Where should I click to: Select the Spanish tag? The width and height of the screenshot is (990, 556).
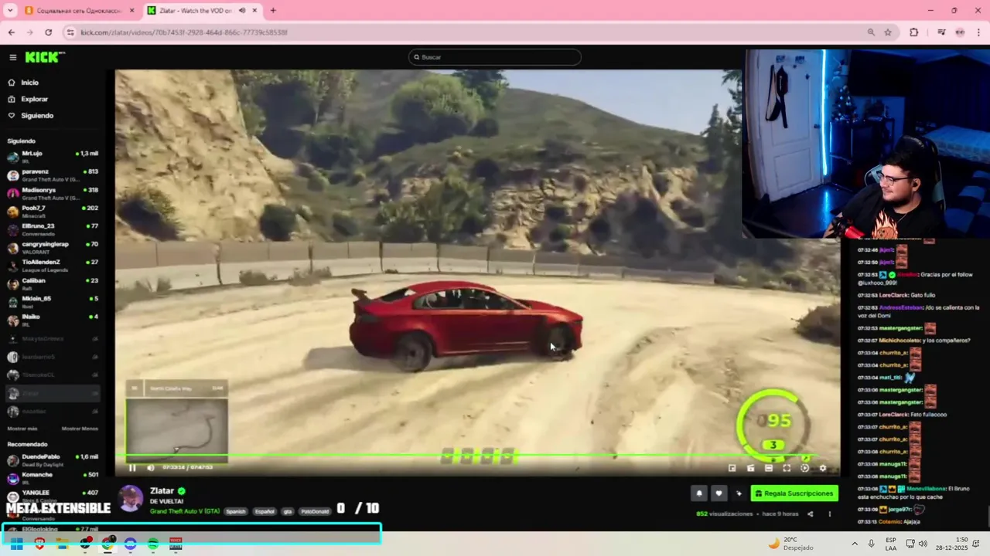(236, 511)
